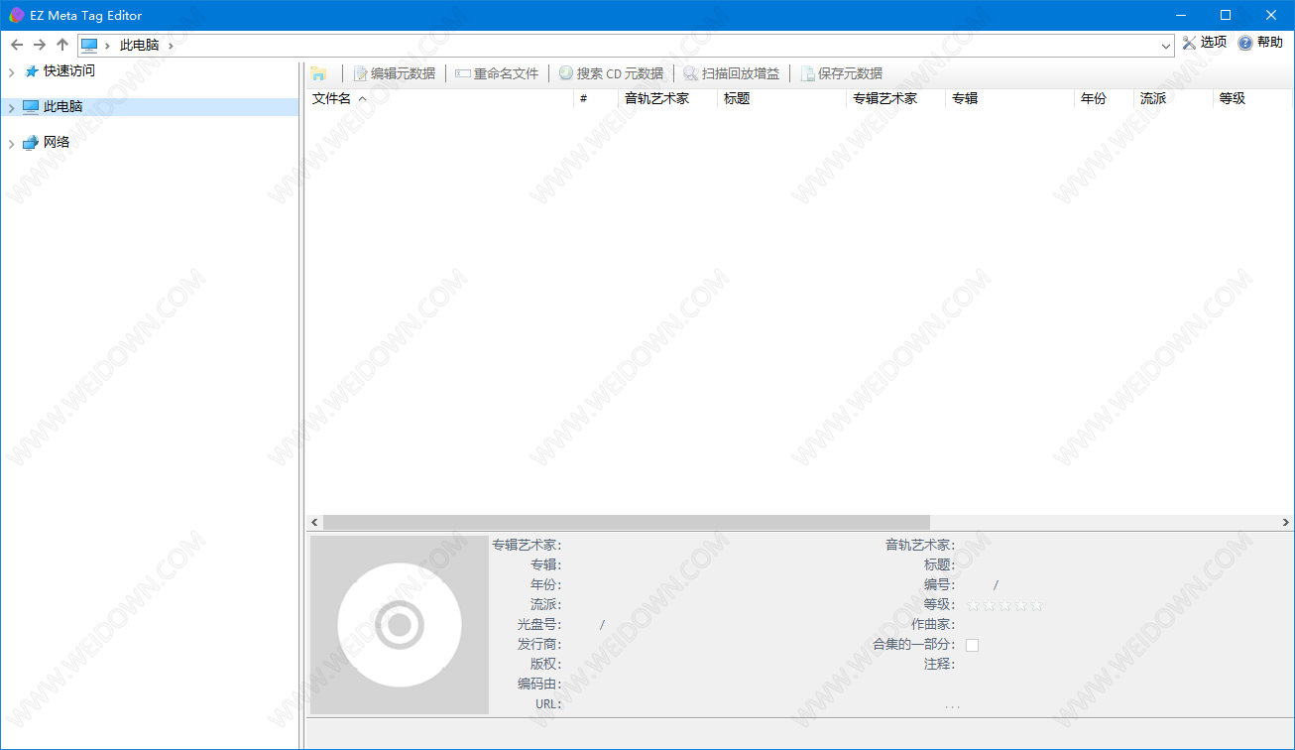The width and height of the screenshot is (1295, 750).
Task: Click the 光盘号 field in details panel
Action: pyautogui.click(x=581, y=624)
